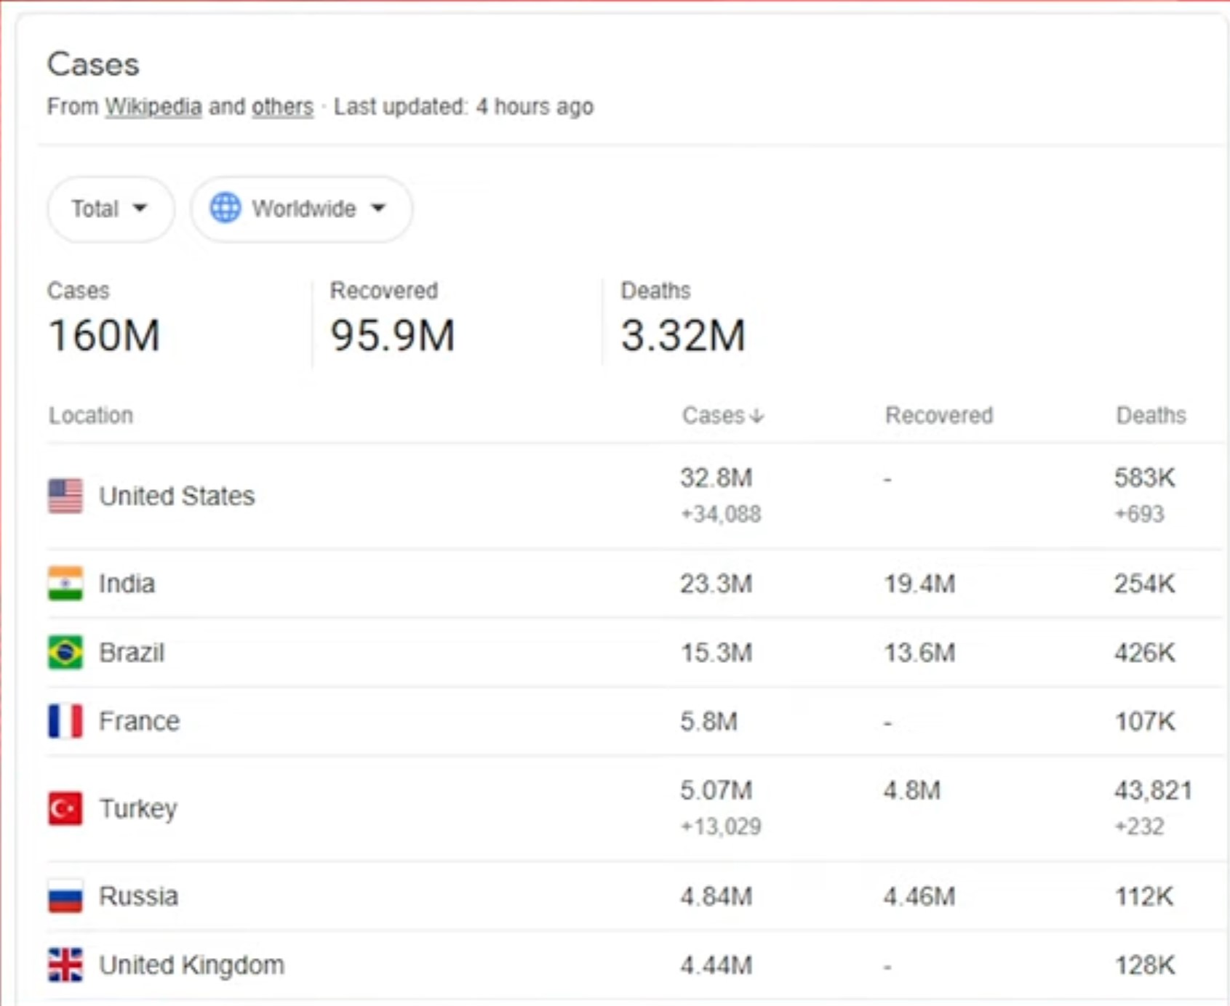This screenshot has height=1006, width=1230.
Task: Sort by the Recovered column header
Action: click(938, 416)
